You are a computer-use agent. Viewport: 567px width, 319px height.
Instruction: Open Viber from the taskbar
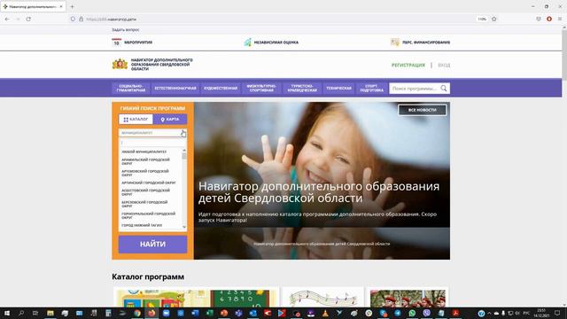[x=426, y=313]
